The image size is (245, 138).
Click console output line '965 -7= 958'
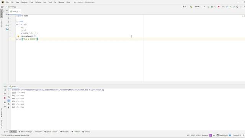pos(18,107)
